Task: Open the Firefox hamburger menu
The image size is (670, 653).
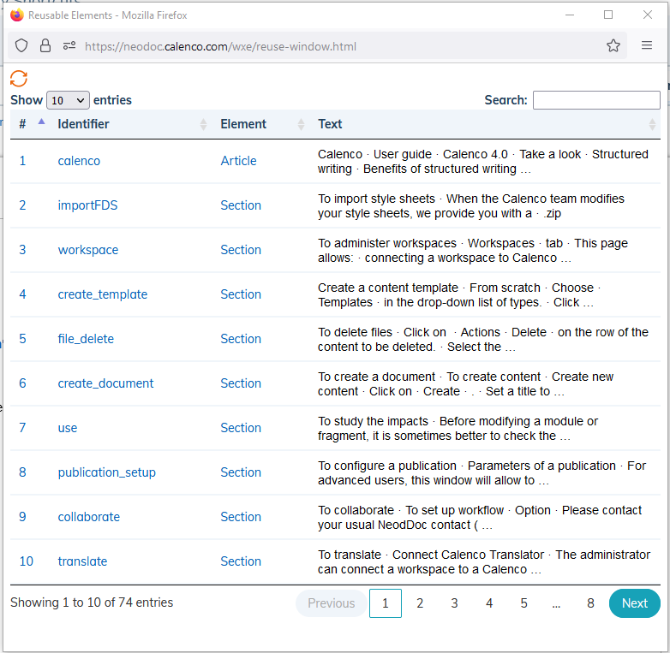Action: [647, 45]
